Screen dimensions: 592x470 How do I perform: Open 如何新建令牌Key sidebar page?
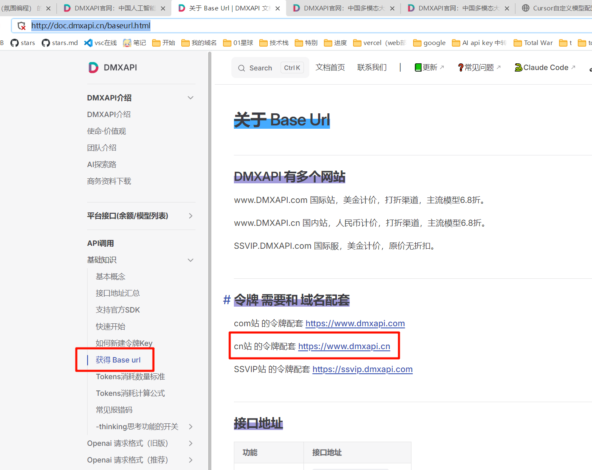tap(124, 343)
